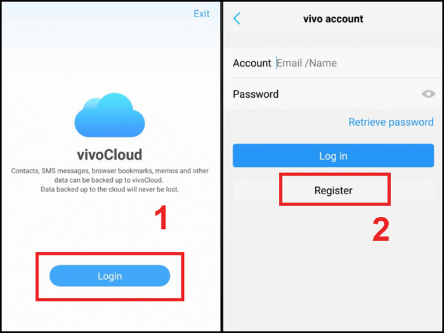Click the 'data can be backed up' line
444x333 pixels.
coord(110,180)
